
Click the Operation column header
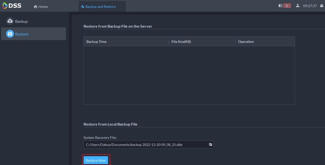point(246,41)
